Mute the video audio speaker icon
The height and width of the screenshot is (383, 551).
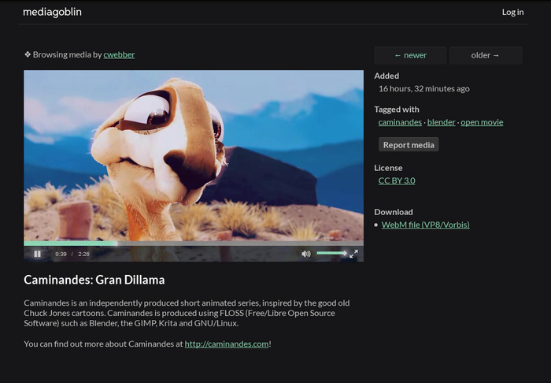pyautogui.click(x=306, y=254)
